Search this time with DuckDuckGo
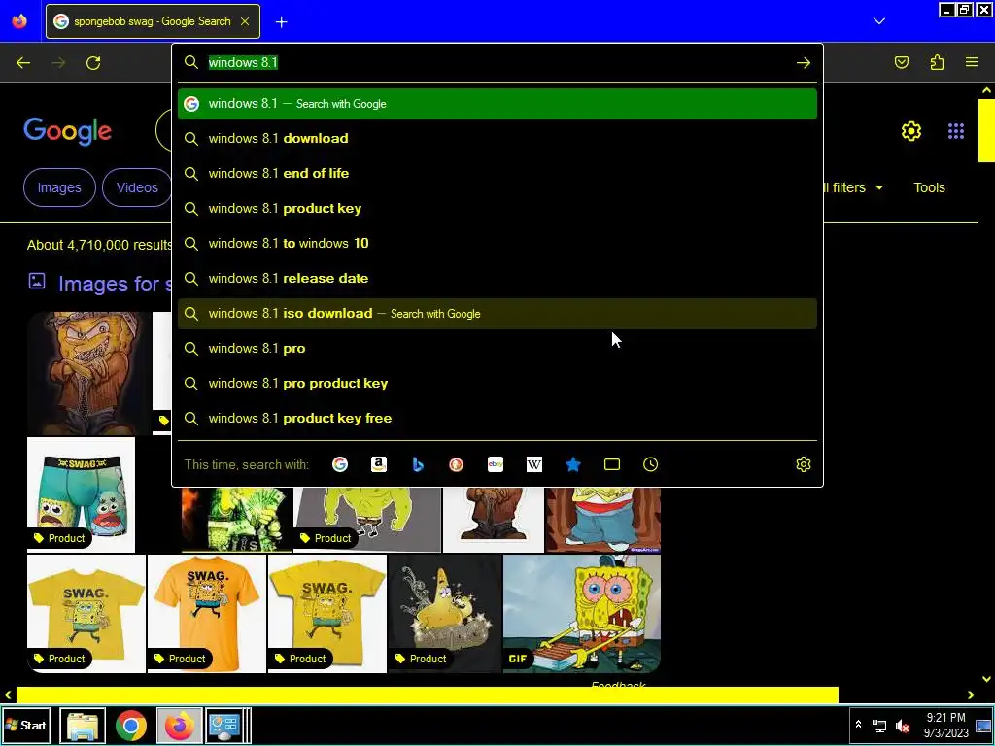The height and width of the screenshot is (746, 995). (457, 464)
